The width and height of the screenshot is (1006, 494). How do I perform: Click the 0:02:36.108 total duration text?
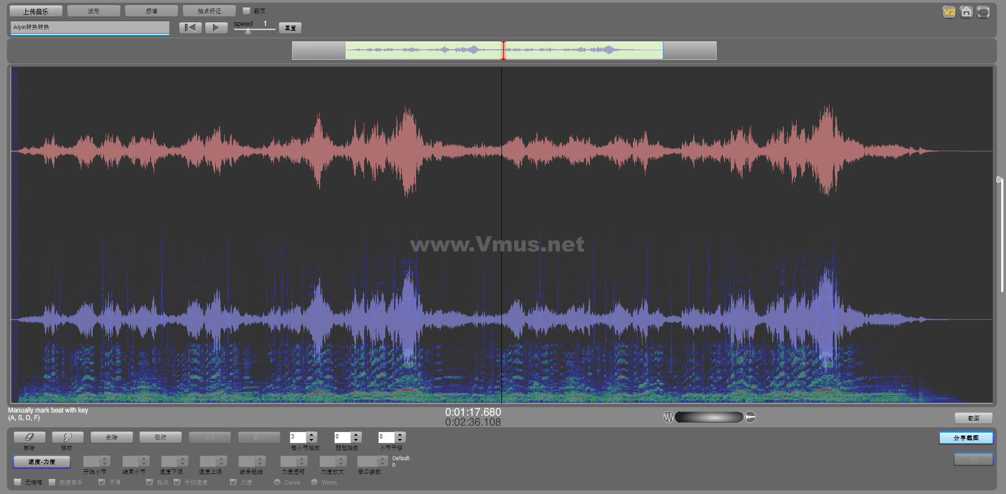[473, 422]
